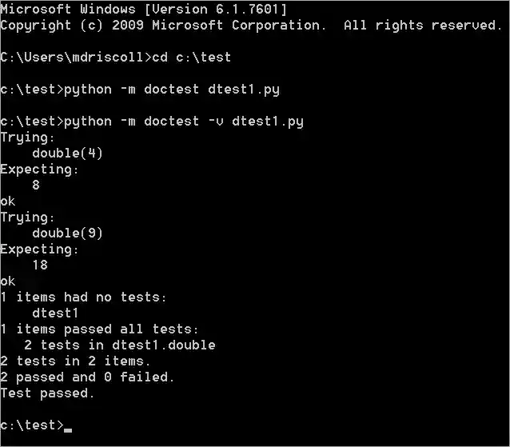Screen dimensions: 510x447
Task: Click the Copyright 2009 Microsoft Corporation line
Action: click(163, 26)
